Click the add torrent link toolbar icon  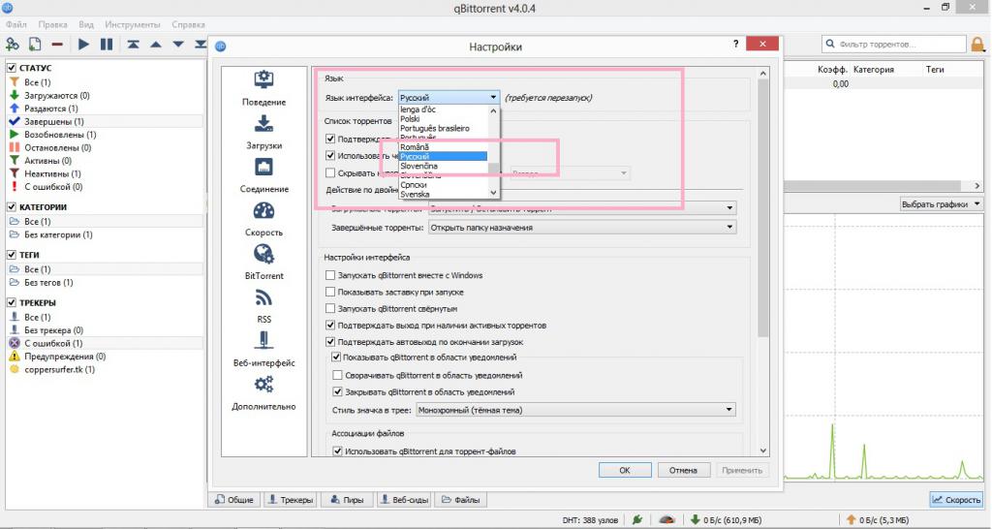(x=12, y=45)
